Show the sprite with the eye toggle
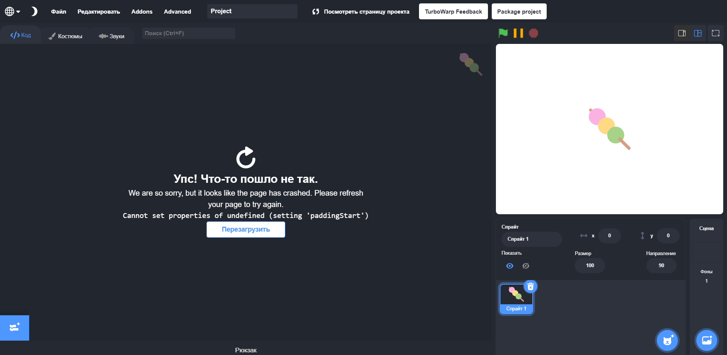This screenshot has width=727, height=355. click(x=510, y=266)
